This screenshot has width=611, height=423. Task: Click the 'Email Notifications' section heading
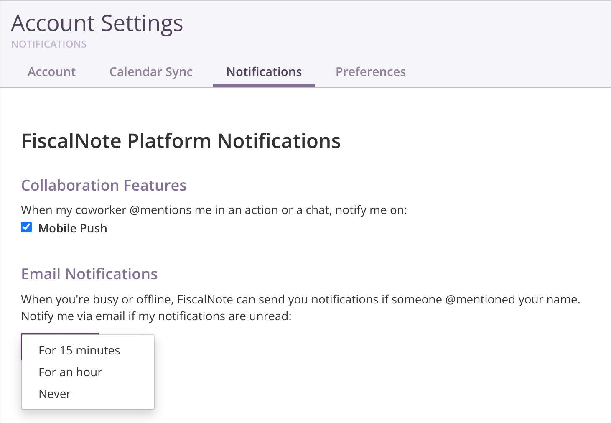[89, 274]
